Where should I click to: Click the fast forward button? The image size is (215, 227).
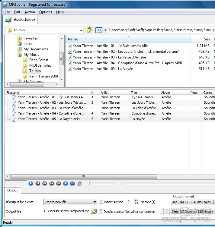pos(52,183)
